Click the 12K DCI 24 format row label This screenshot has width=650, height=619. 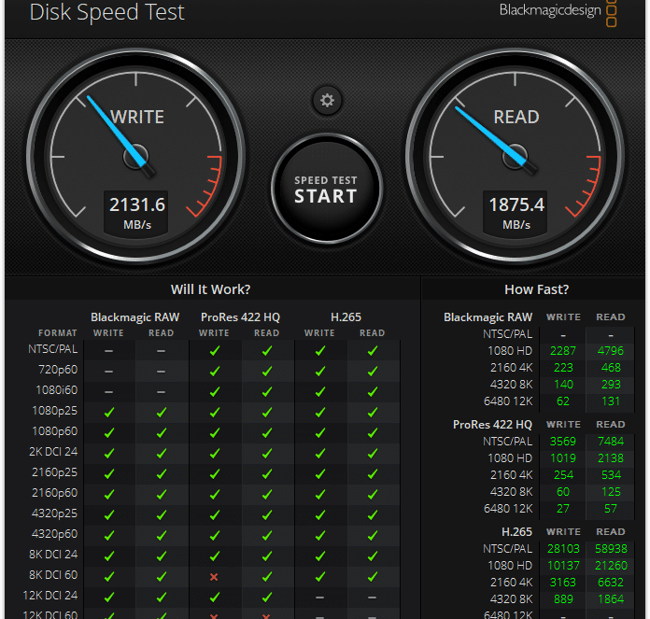point(50,595)
